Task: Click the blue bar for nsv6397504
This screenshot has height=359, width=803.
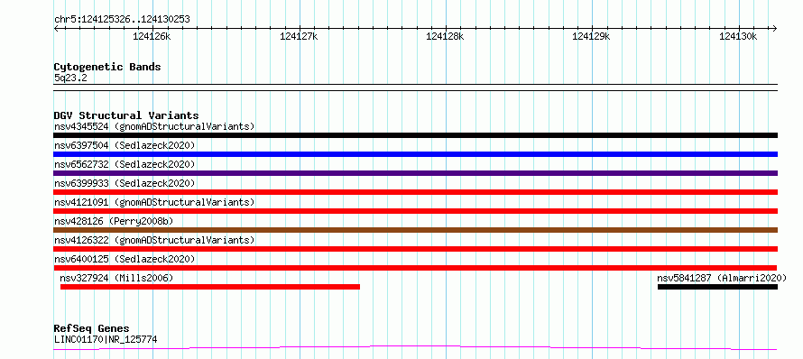Action: tap(415, 154)
